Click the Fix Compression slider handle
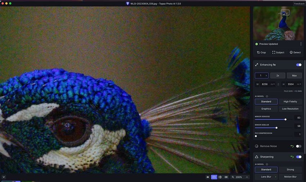The height and width of the screenshot is (182, 306). 256,136
